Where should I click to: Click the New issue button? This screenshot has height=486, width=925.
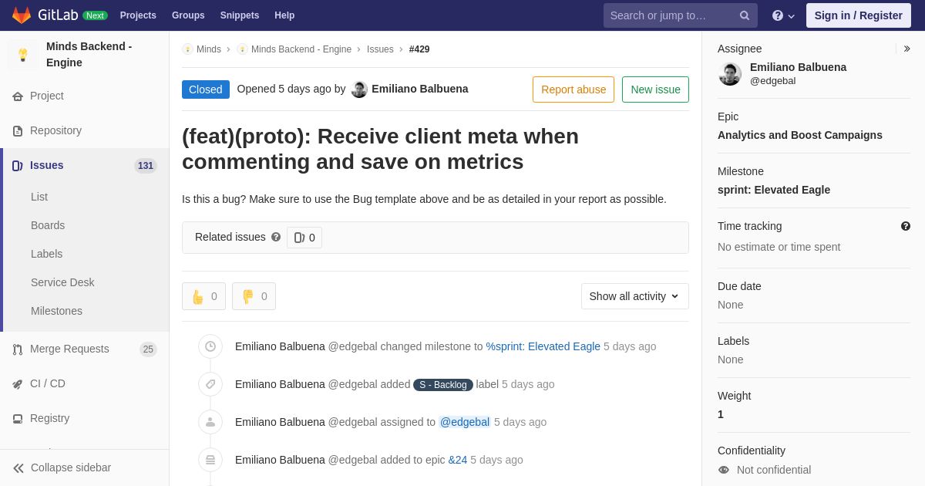coord(655,89)
